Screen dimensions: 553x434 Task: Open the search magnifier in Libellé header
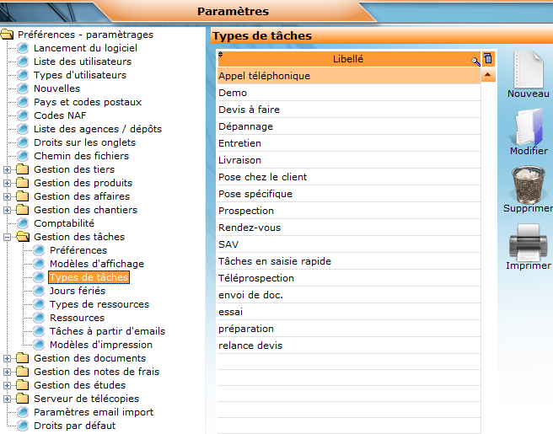point(475,62)
